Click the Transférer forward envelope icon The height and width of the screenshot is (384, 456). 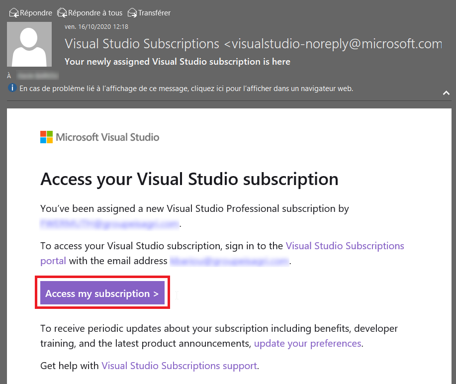point(132,13)
